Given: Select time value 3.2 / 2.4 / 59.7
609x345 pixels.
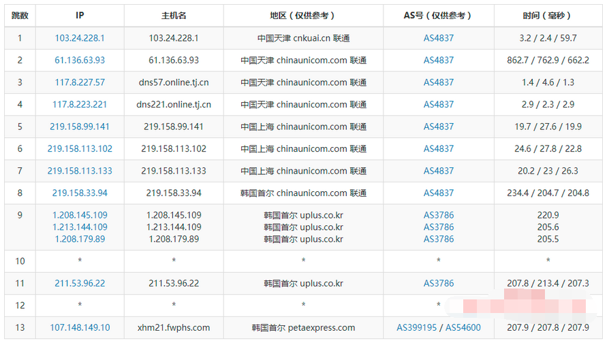Looking at the screenshot, I should [x=548, y=38].
